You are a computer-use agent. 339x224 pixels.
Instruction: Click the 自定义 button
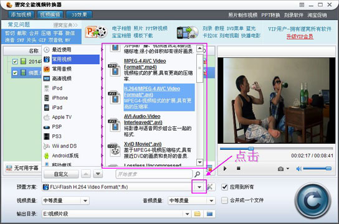61,174
